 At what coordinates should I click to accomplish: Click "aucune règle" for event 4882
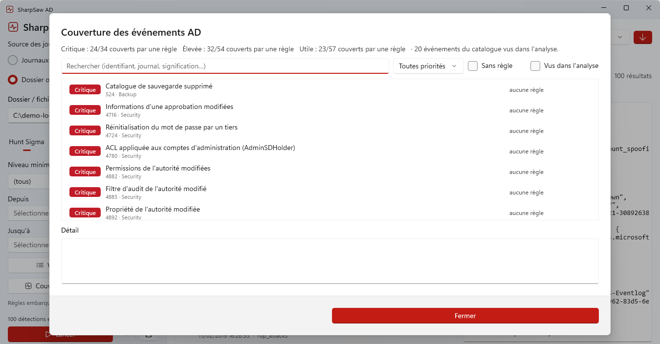tap(527, 172)
